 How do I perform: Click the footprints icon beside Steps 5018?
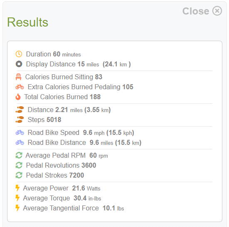click(20, 120)
